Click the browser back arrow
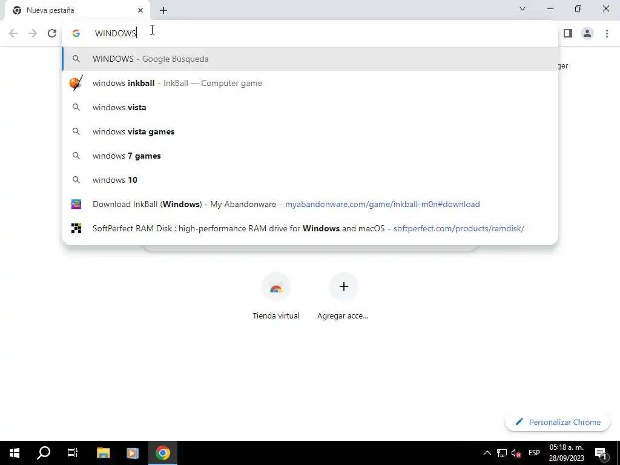The image size is (620, 465). coord(13,33)
